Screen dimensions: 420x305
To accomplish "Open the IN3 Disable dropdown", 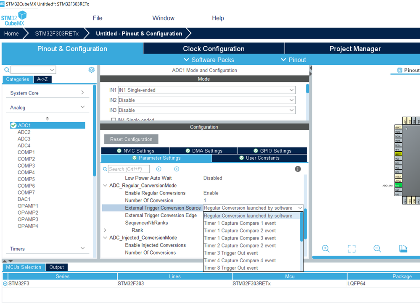I will [206, 110].
